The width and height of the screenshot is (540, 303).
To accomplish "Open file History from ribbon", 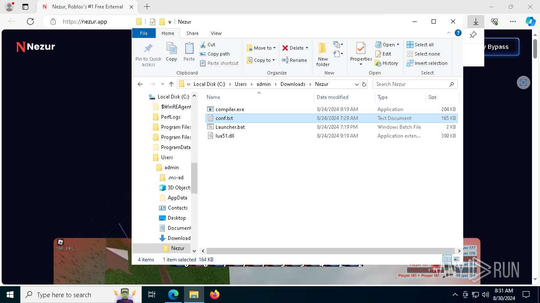I will click(x=386, y=63).
